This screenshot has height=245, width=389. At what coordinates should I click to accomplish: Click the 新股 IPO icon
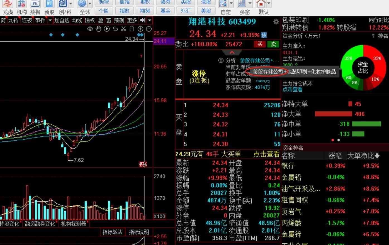pos(49,7)
